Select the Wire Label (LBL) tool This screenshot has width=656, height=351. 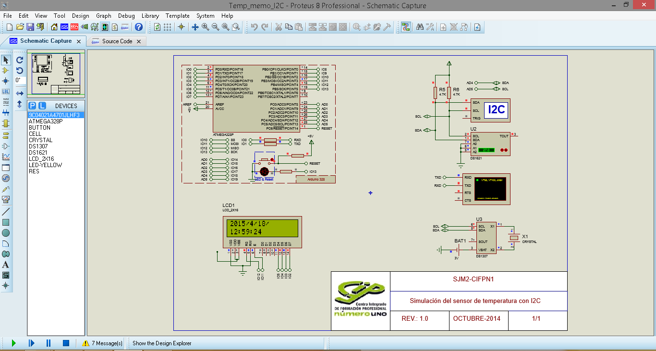tap(6, 91)
